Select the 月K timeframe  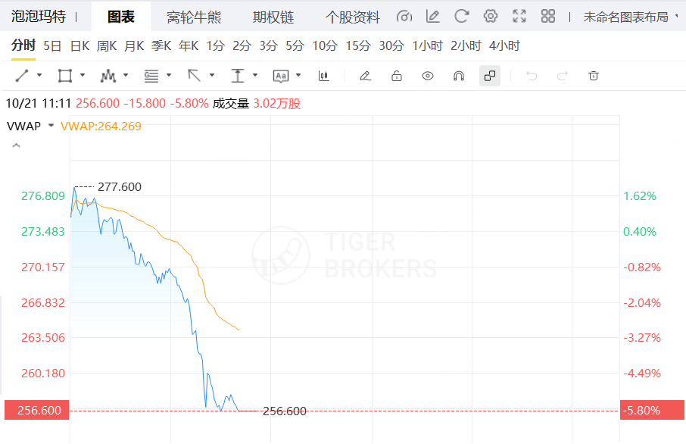click(x=134, y=45)
